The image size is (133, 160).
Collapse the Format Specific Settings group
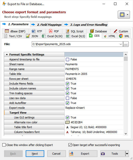pos(7,55)
